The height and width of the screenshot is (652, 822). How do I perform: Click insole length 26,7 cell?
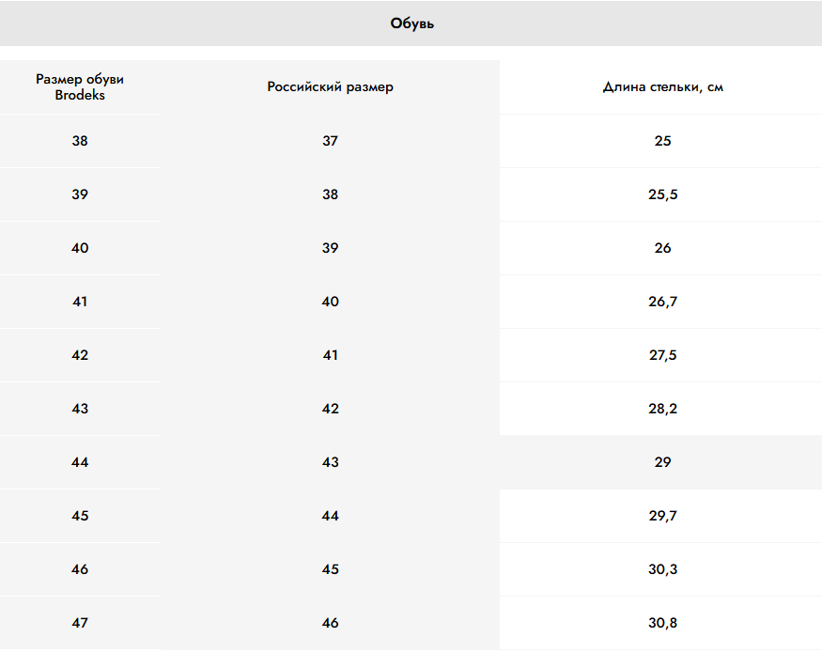(x=662, y=302)
